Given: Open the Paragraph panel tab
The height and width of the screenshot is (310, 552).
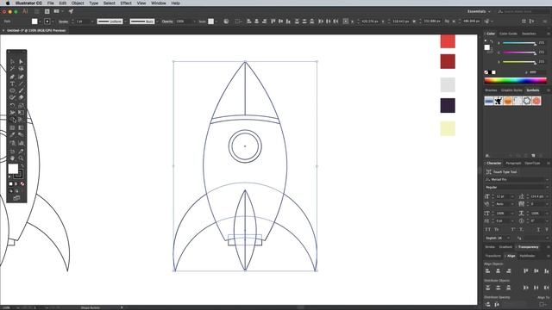Looking at the screenshot, I should click(513, 163).
